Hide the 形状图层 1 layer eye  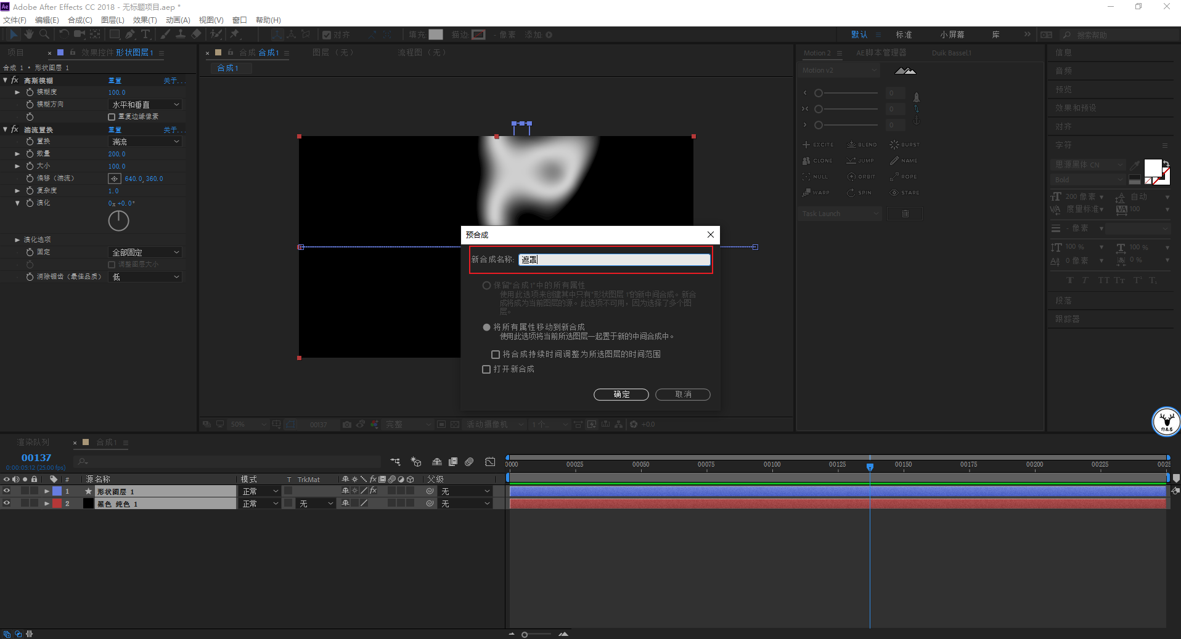coord(7,491)
